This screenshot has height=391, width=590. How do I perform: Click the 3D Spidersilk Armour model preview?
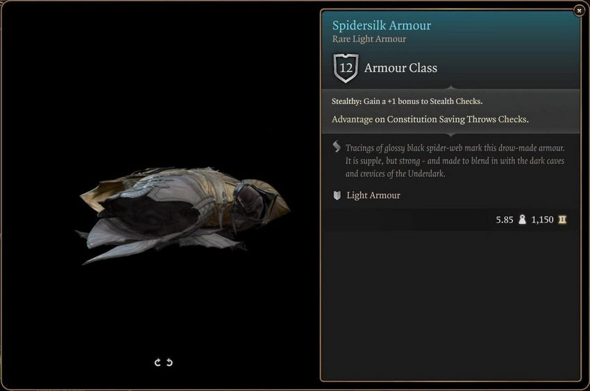pos(183,216)
